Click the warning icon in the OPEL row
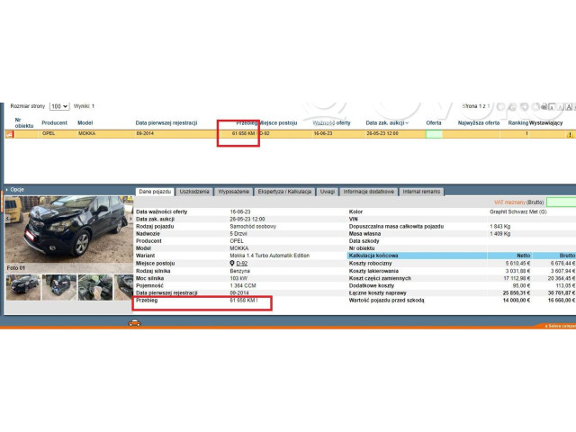This screenshot has height=432, width=576. [x=570, y=134]
